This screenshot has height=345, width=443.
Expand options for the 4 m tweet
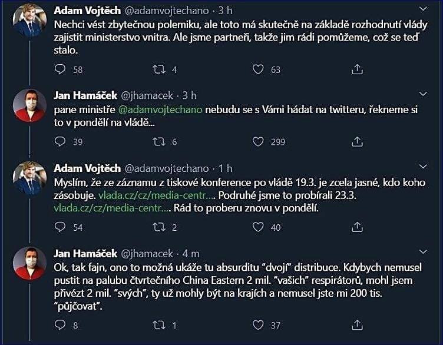[x=423, y=251]
